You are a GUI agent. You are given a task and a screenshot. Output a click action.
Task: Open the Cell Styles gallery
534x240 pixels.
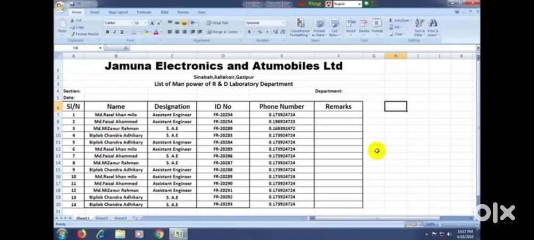click(334, 28)
